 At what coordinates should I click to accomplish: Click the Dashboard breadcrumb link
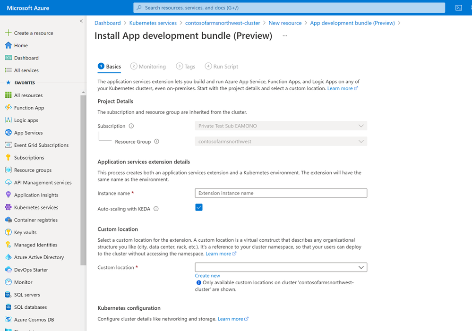tap(107, 23)
